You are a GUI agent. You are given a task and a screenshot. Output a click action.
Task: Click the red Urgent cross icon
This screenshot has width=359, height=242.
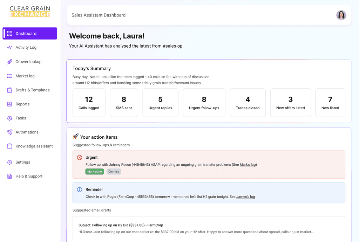point(80,157)
